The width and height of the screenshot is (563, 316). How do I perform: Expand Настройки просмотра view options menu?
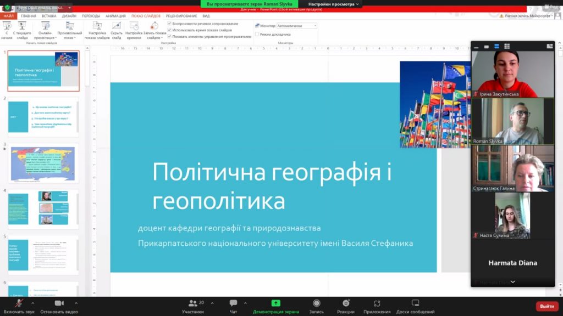coord(334,4)
